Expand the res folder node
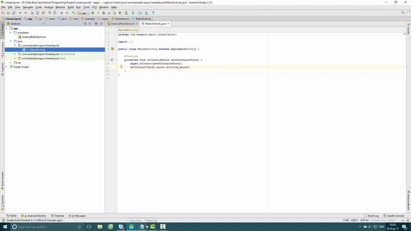The width and height of the screenshot is (411, 231). click(11, 63)
